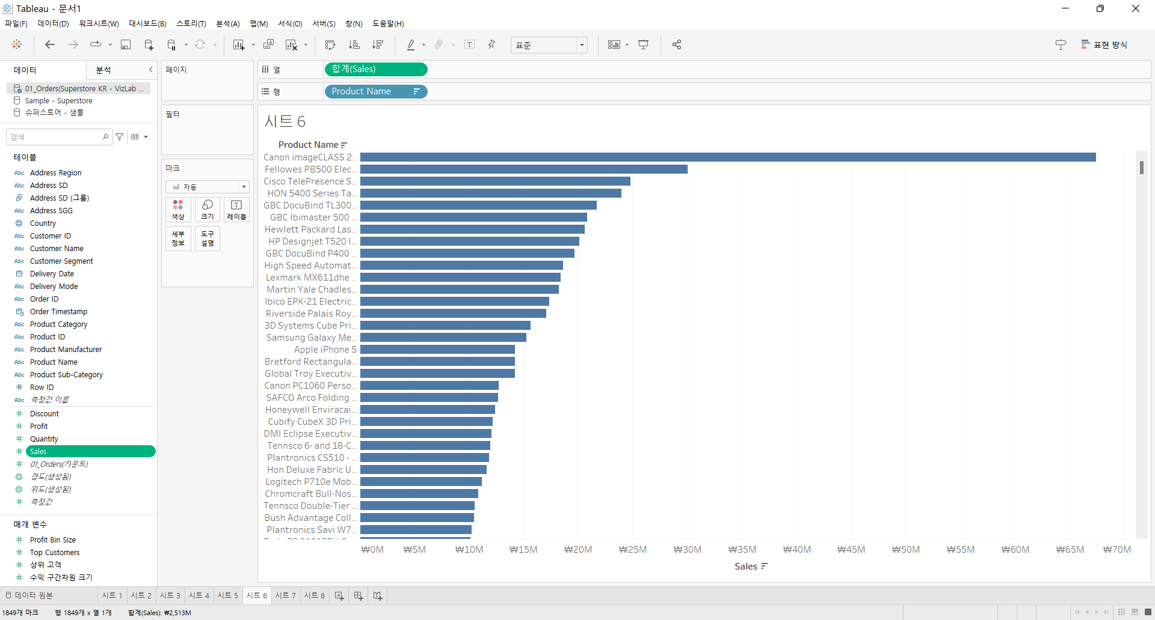
Task: Expand the highlight dropdown arrow
Action: (x=423, y=44)
